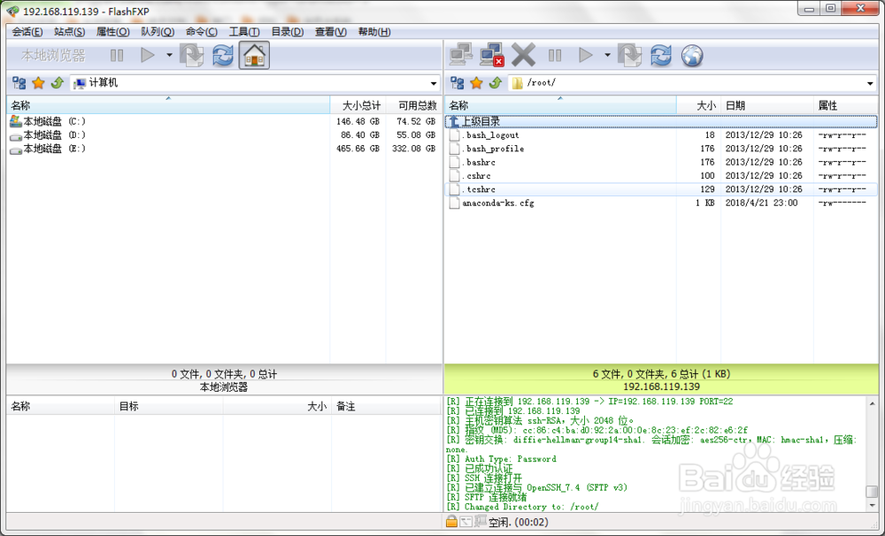Open the 属性(O) menu
This screenshot has width=885, height=536.
(x=113, y=32)
